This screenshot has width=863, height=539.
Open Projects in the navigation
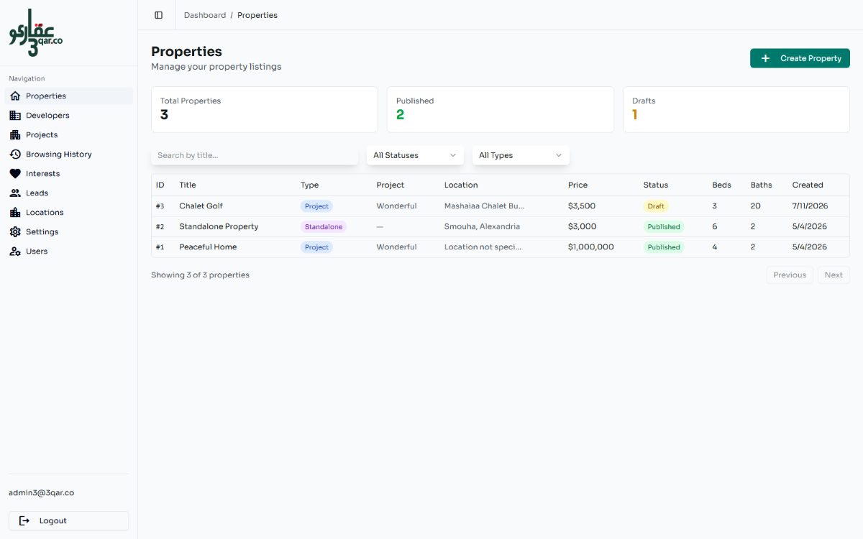69,134
